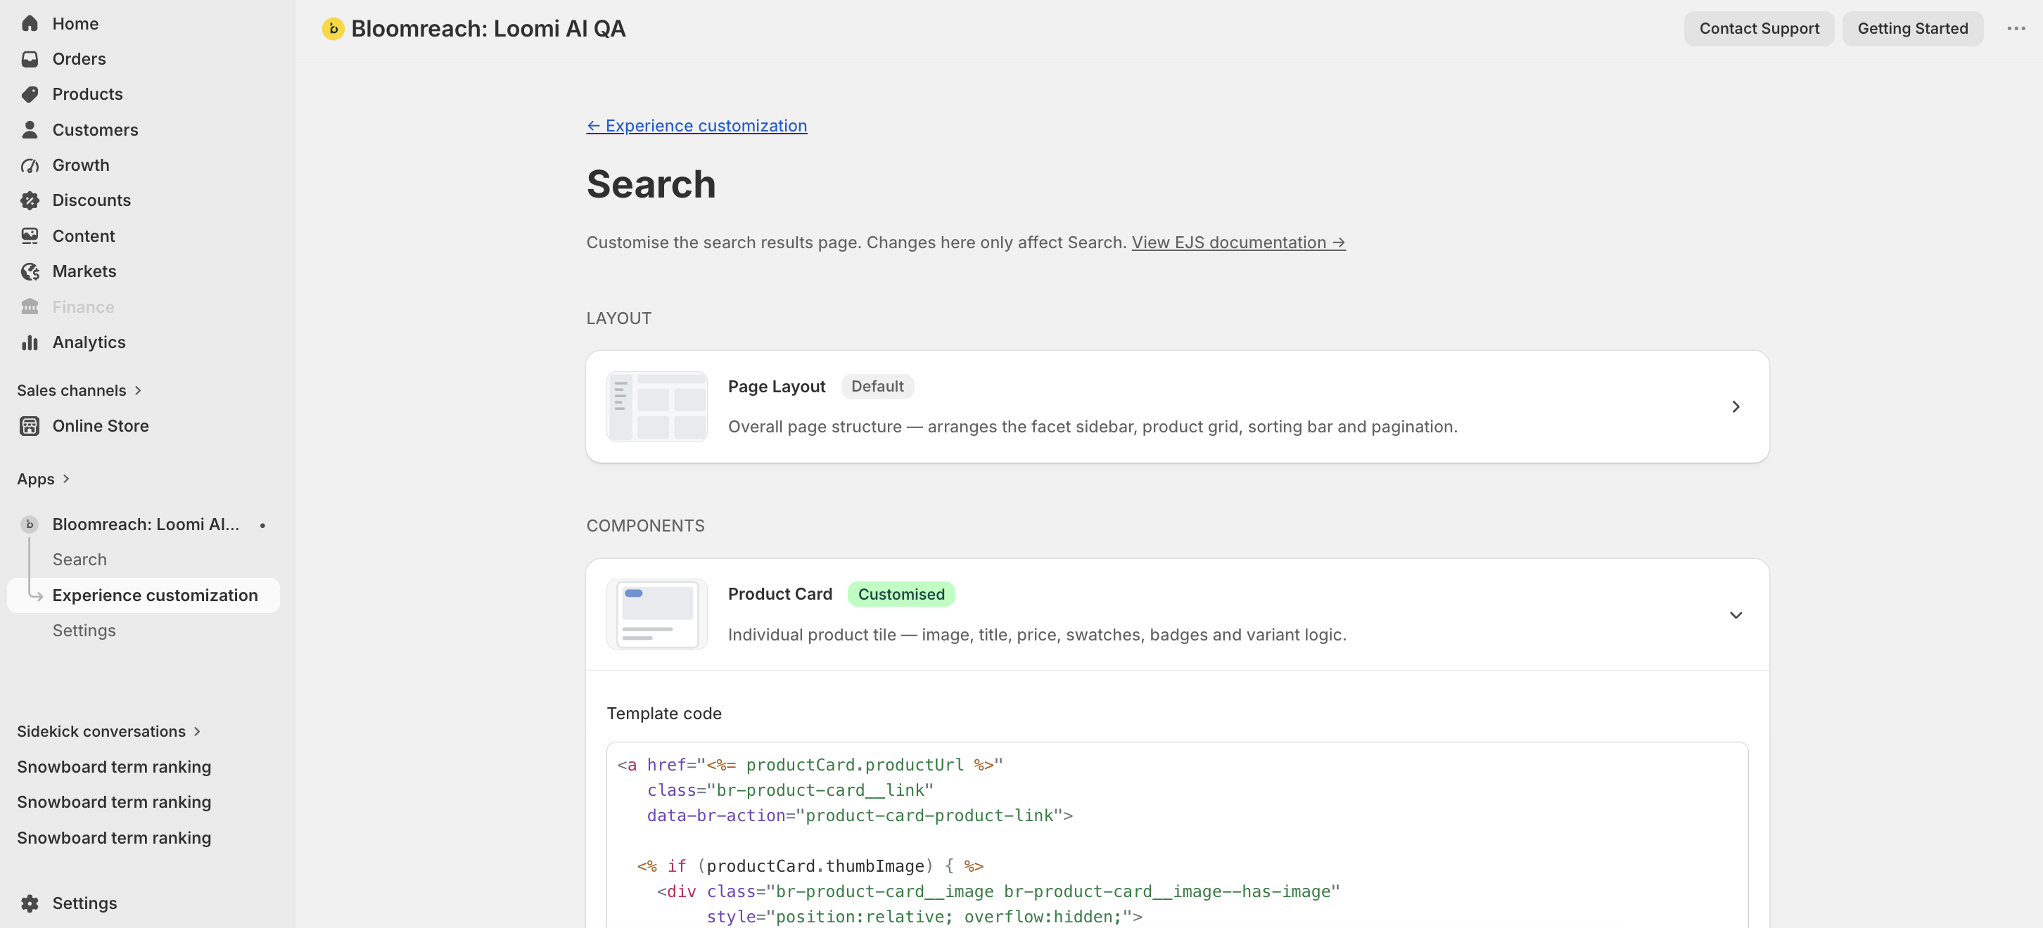
Task: Click the Bloomreach app icon in sidebar
Action: point(30,524)
